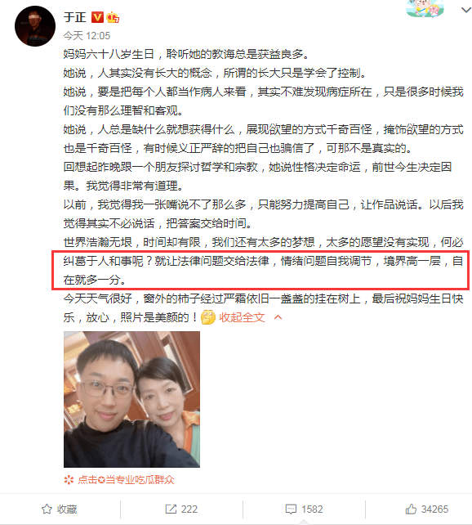The width and height of the screenshot is (472, 525).
Task: Open 于正's profile avatar
Action: (35, 26)
